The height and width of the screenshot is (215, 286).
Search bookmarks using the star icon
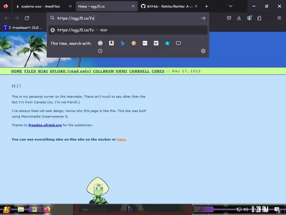pyautogui.click(x=167, y=43)
